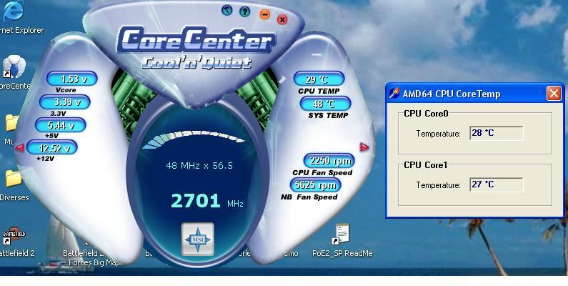Click the MSI logo button
This screenshot has height=286, width=568.
pyautogui.click(x=197, y=240)
